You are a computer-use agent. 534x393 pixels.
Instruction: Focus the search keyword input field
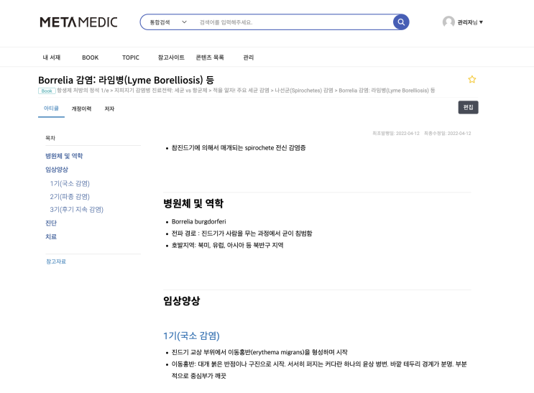coord(293,22)
